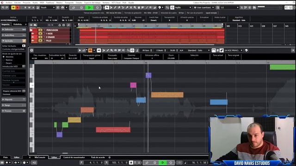Toggle the orange solo editor button

coord(90,50)
